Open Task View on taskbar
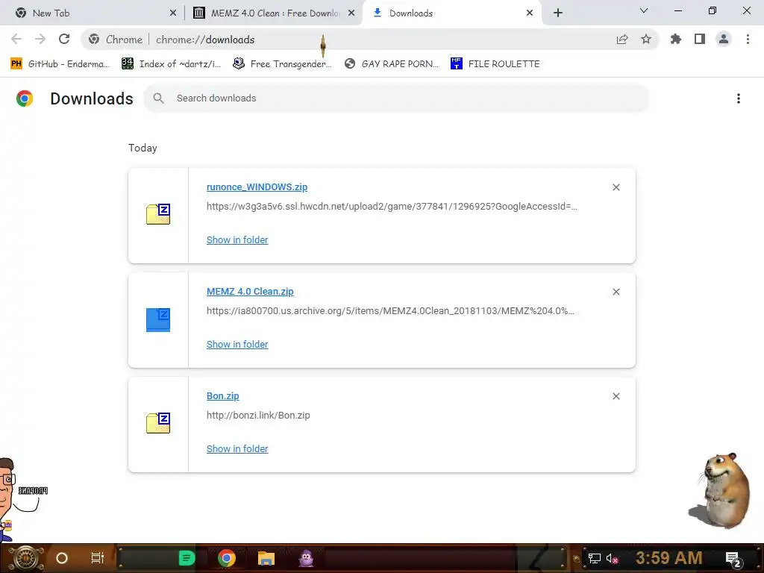This screenshot has height=573, width=764. point(98,558)
